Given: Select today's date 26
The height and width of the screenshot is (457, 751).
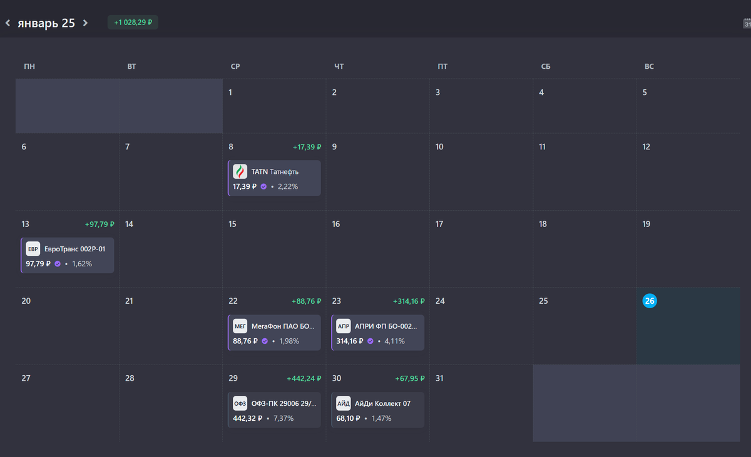Looking at the screenshot, I should click(650, 301).
